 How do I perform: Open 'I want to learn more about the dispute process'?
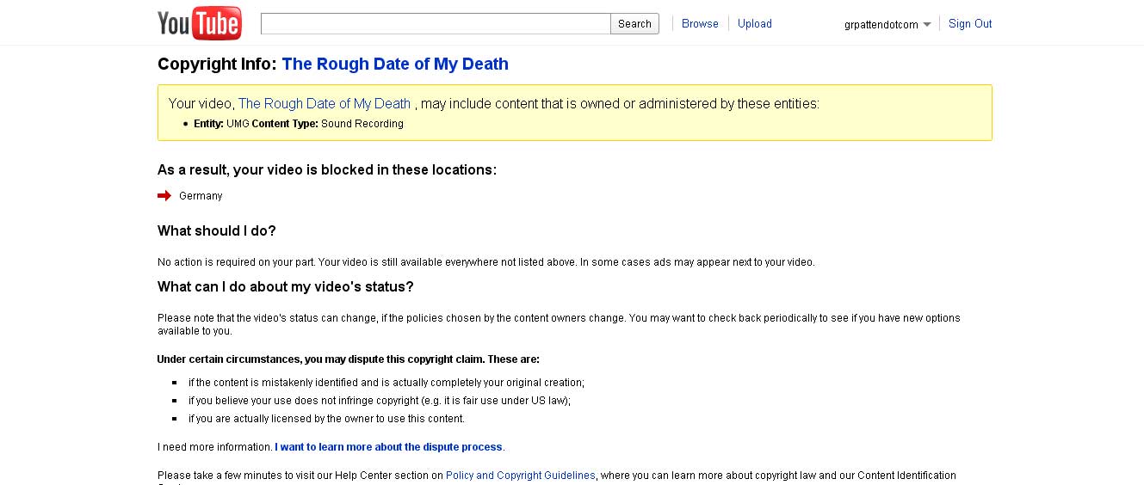[x=388, y=447]
